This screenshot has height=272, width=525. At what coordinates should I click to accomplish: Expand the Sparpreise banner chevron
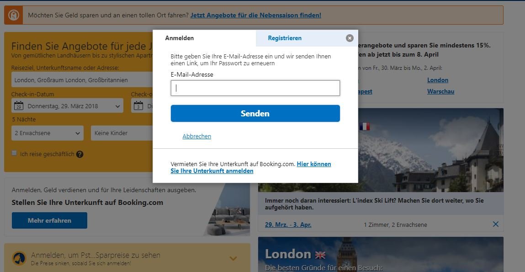click(232, 258)
